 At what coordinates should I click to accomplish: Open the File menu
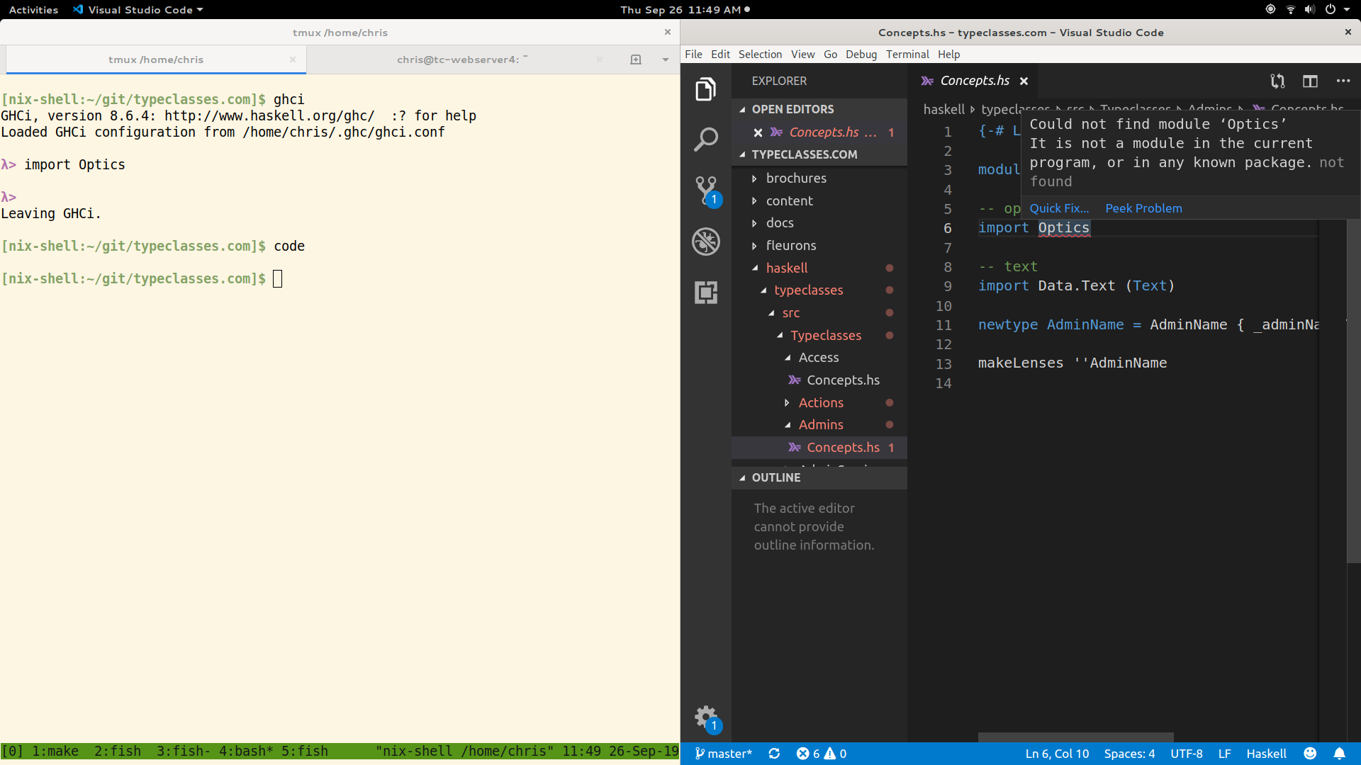[x=693, y=55]
